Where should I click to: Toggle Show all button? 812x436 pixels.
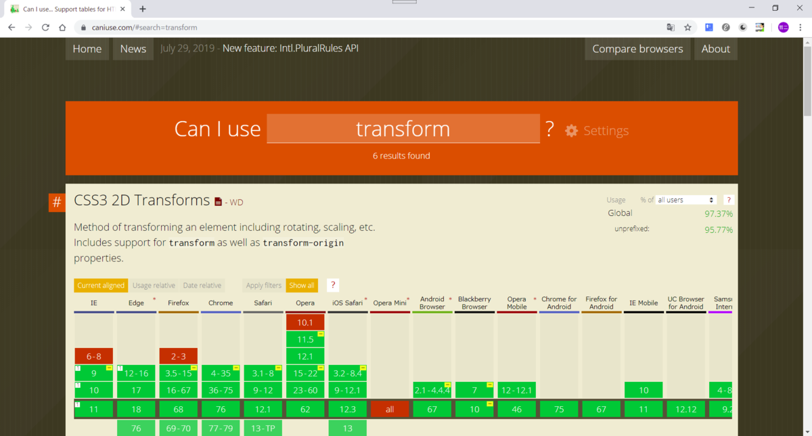302,285
